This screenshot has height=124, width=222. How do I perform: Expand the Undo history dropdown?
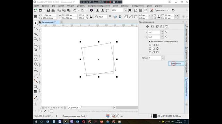pyautogui.click(x=78, y=10)
